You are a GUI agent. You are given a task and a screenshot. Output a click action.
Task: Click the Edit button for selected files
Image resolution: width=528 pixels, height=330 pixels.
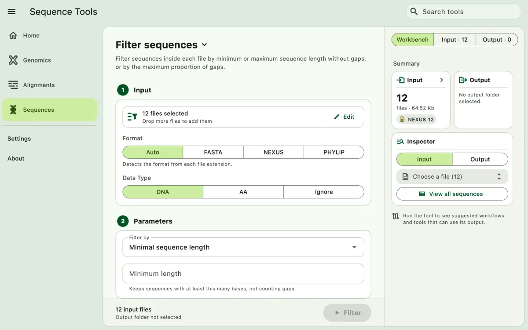click(344, 117)
